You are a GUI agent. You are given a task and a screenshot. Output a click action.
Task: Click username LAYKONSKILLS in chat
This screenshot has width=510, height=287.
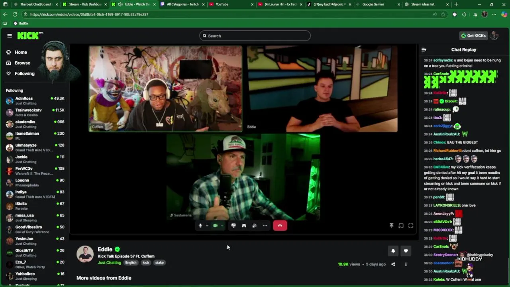point(447,205)
